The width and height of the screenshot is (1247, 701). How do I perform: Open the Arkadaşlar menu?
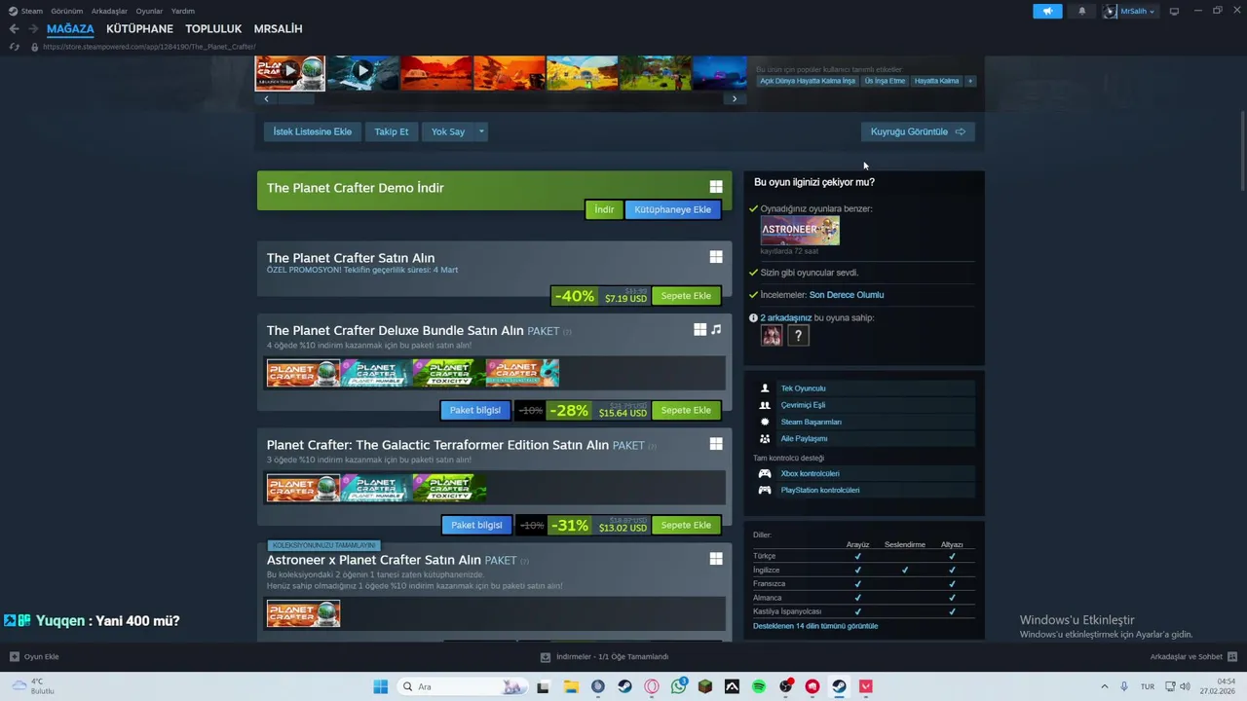pyautogui.click(x=109, y=11)
